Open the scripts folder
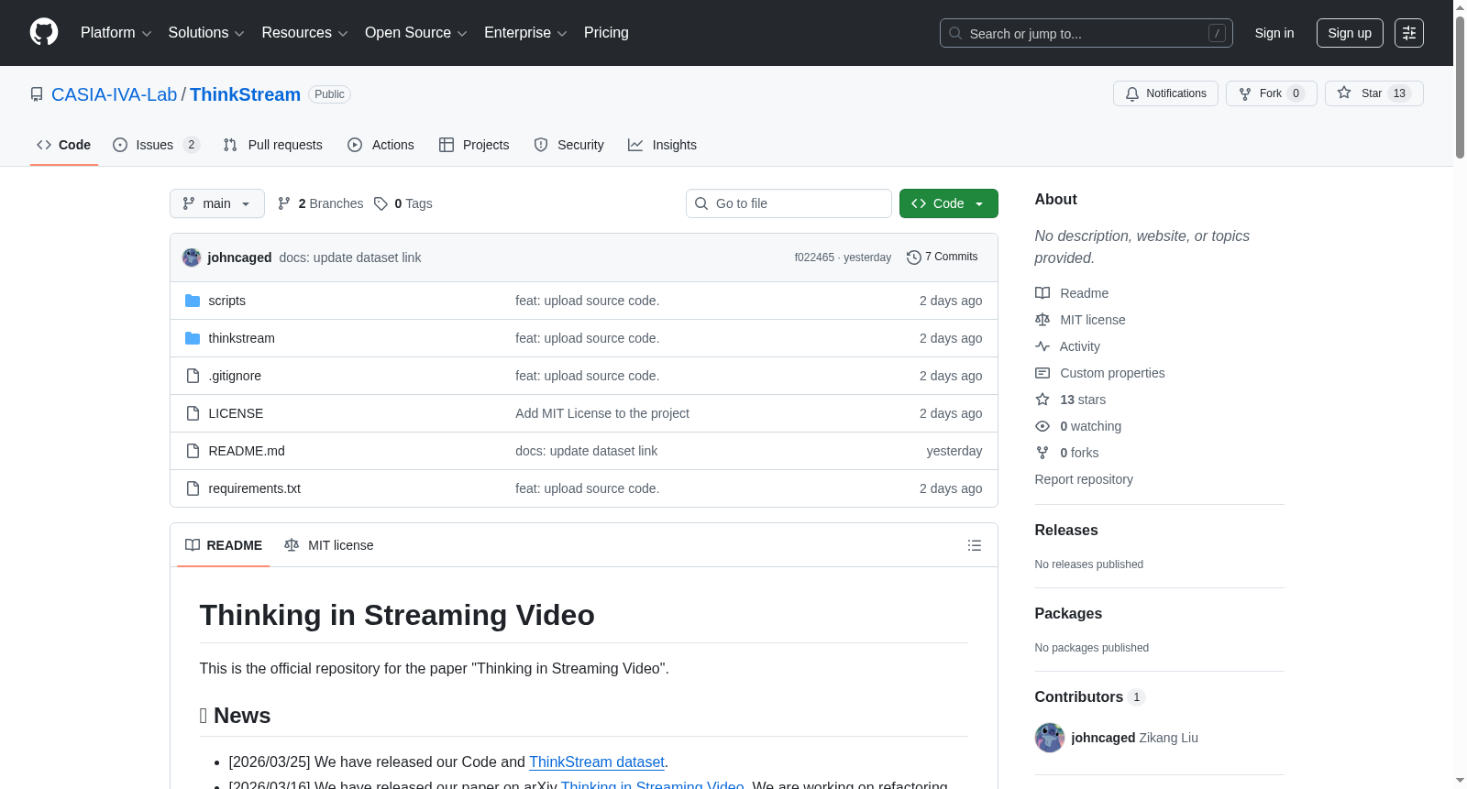 226,301
